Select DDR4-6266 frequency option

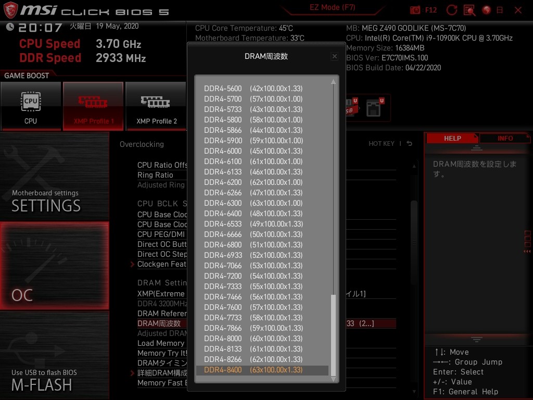262,193
